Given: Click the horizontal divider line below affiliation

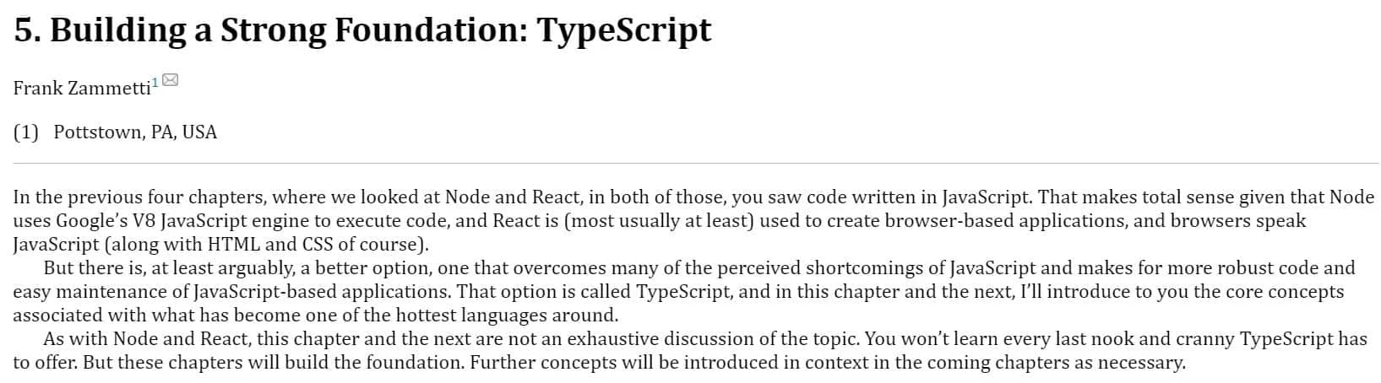Looking at the screenshot, I should [696, 163].
